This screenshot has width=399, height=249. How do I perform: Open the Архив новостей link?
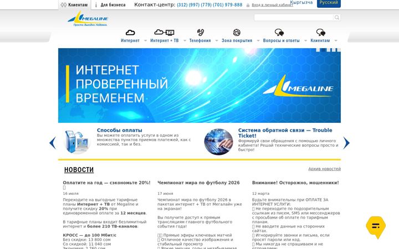click(x=324, y=169)
